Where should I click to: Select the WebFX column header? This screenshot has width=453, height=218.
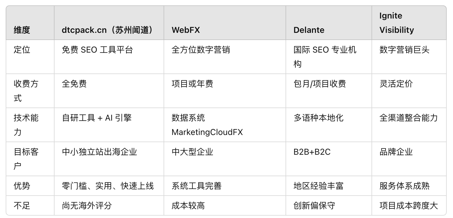coord(186,30)
